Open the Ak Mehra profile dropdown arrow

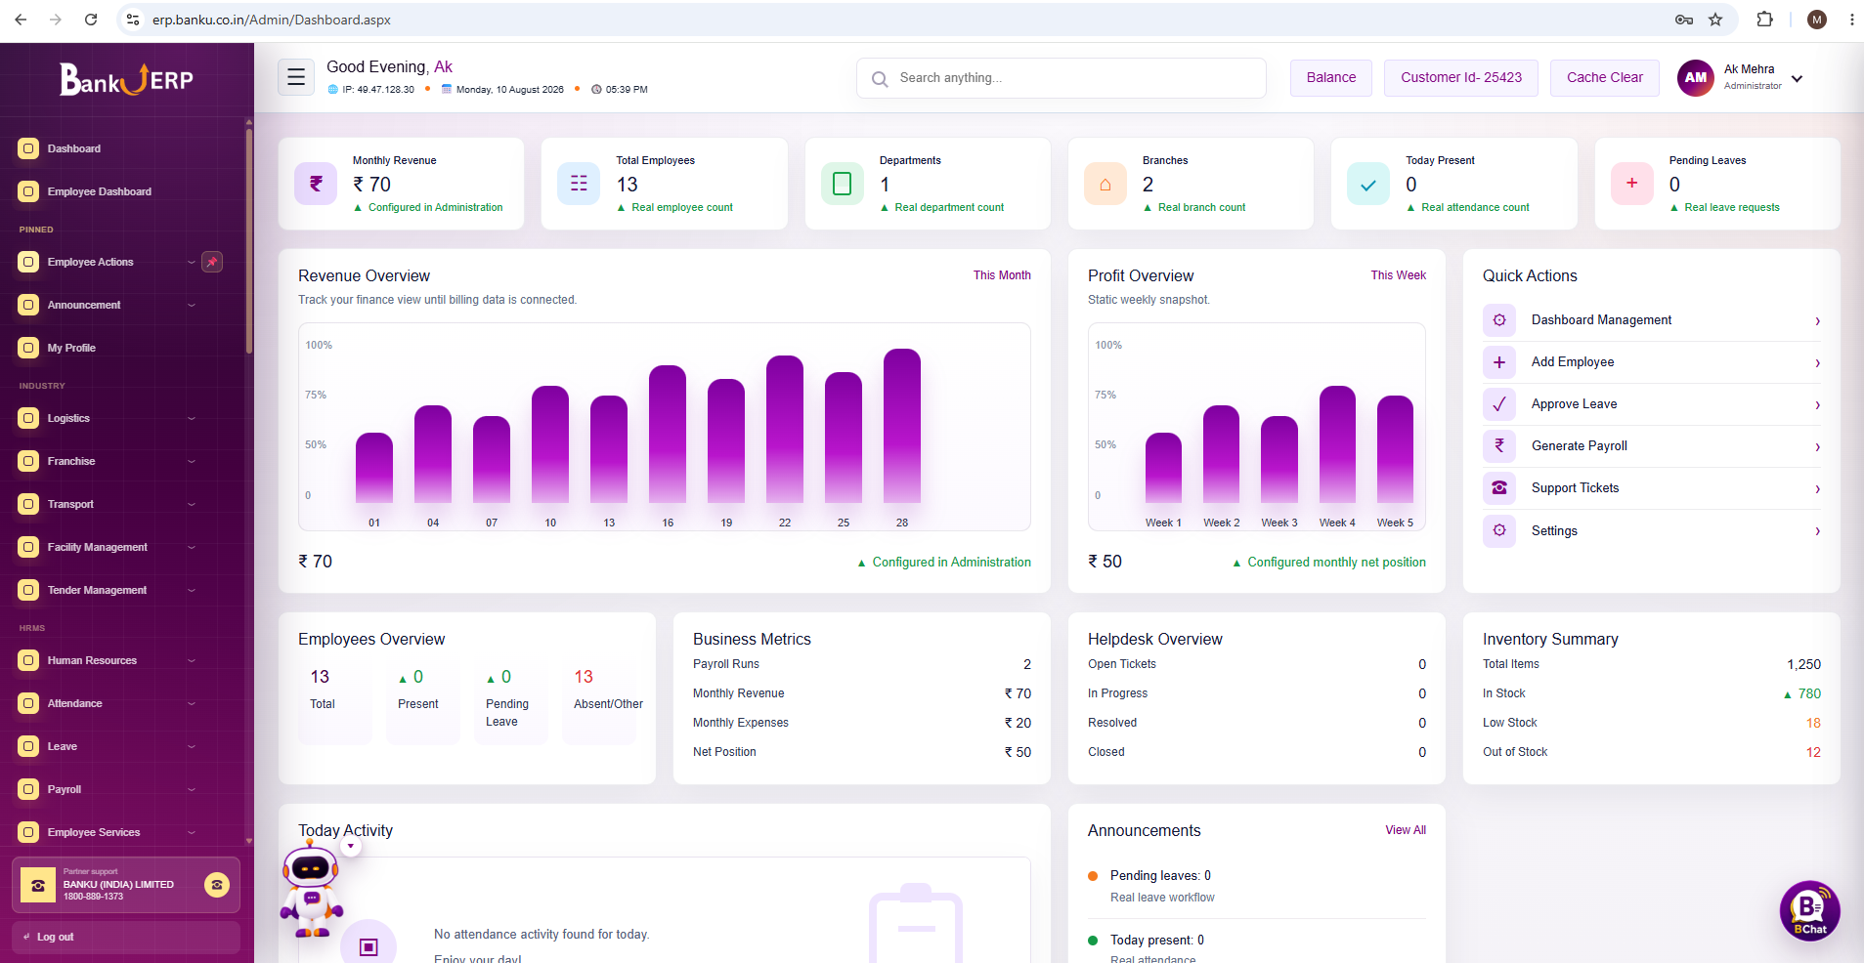click(1797, 79)
